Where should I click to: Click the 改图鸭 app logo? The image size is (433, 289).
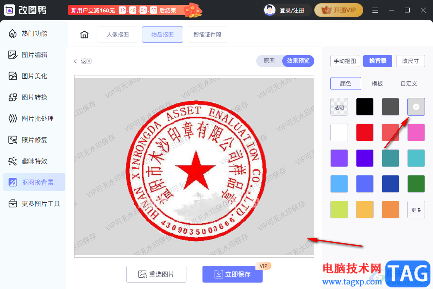(10, 10)
